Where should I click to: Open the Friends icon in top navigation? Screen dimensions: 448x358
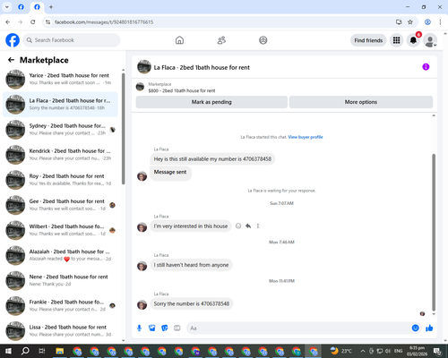pos(221,40)
